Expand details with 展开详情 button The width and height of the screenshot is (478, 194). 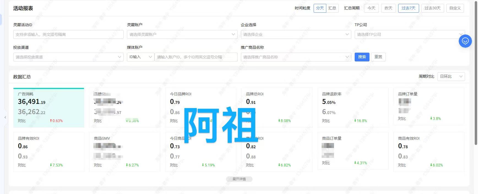(x=239, y=179)
